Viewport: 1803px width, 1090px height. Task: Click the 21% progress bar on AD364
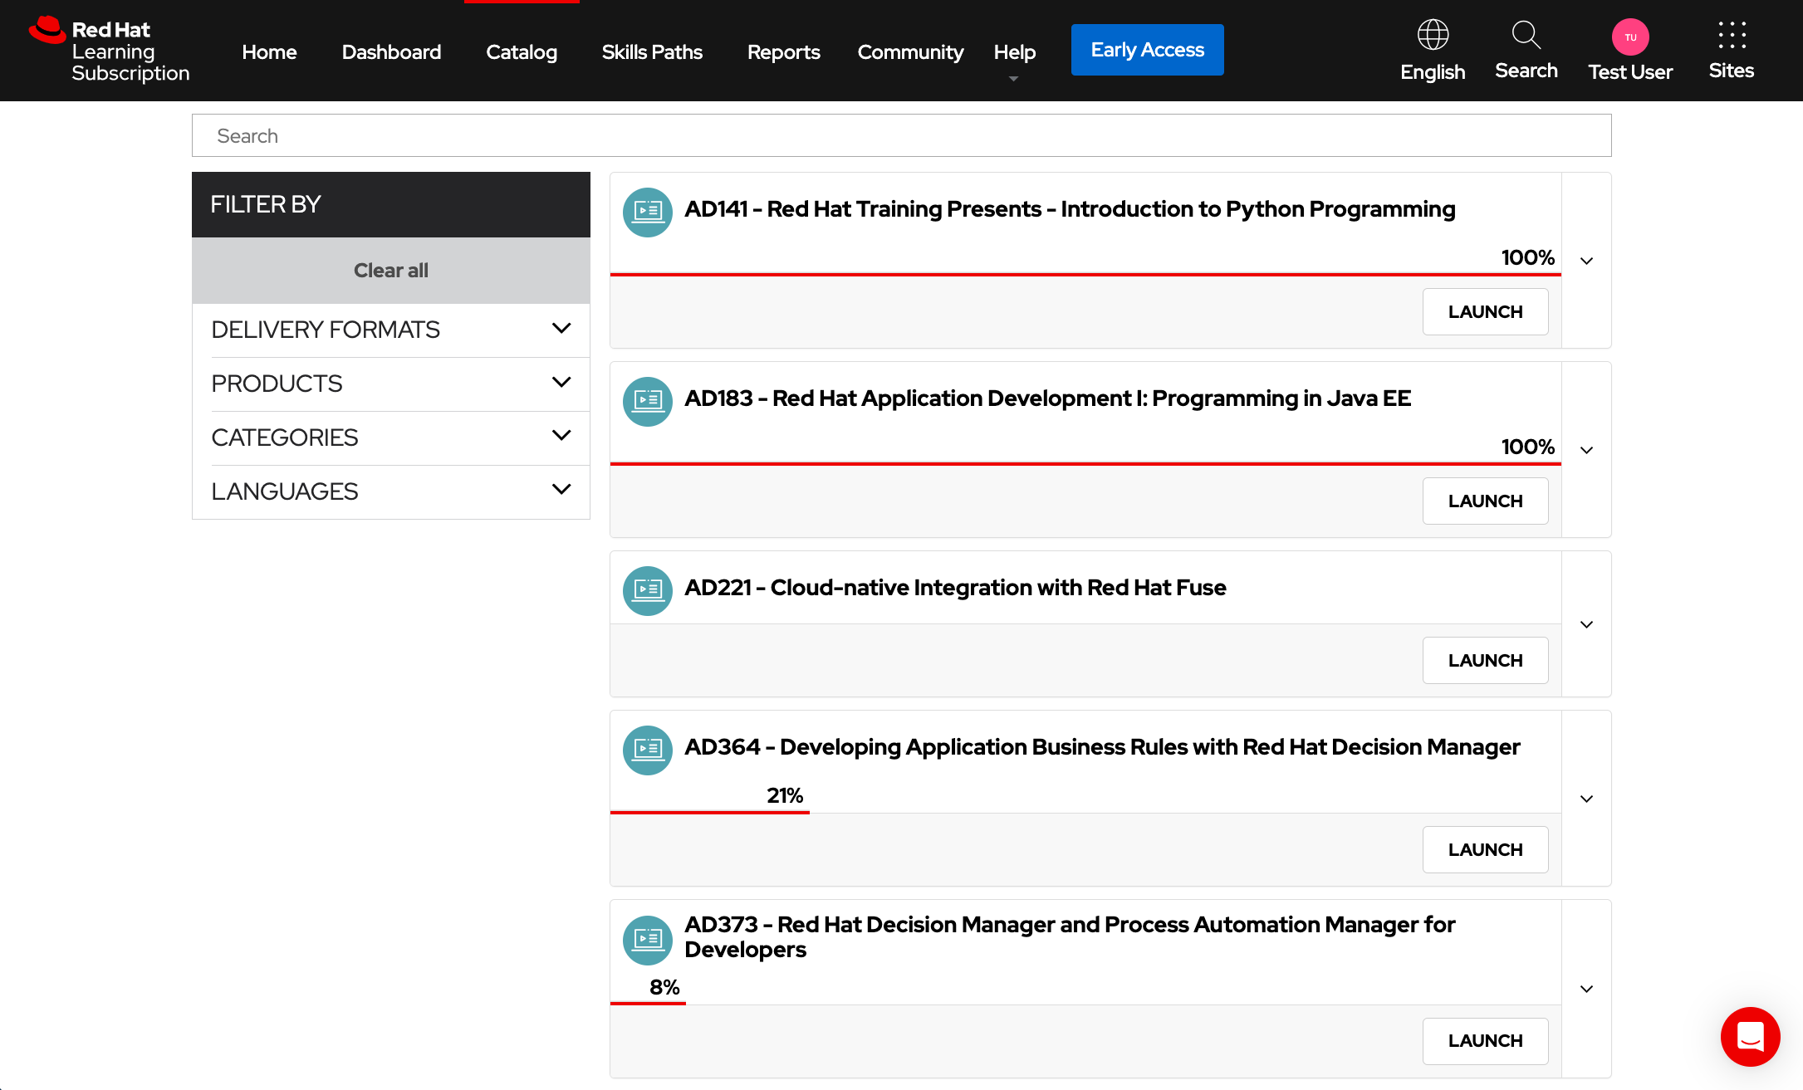point(710,811)
